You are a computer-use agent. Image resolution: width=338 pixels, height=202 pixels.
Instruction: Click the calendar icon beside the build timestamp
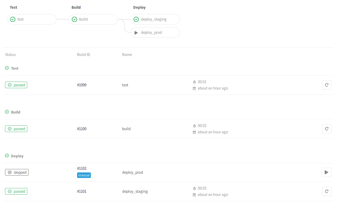194,132
